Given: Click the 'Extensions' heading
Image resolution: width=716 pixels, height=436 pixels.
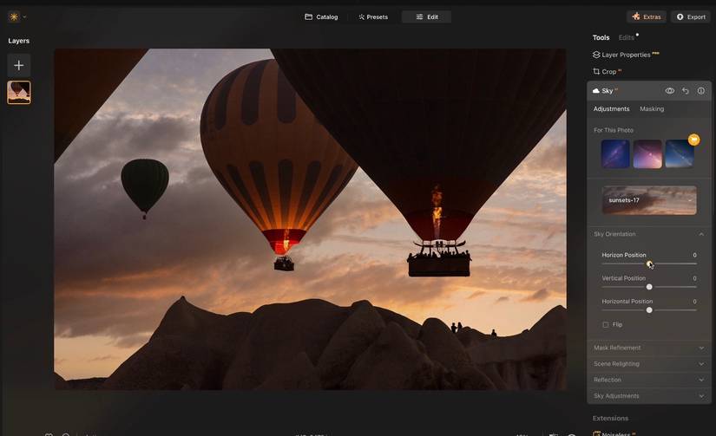Looking at the screenshot, I should (610, 418).
